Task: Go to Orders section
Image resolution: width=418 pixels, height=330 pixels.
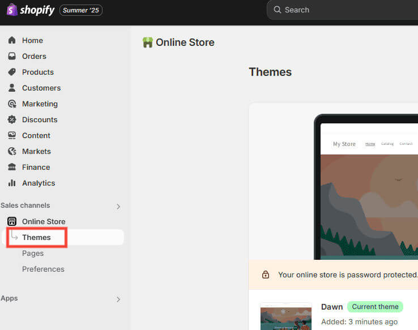Action: (x=34, y=57)
